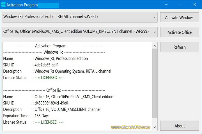Click Name value 'Office 16, Office16ProPlusVL_KMS_Client edition'

pos(74,97)
